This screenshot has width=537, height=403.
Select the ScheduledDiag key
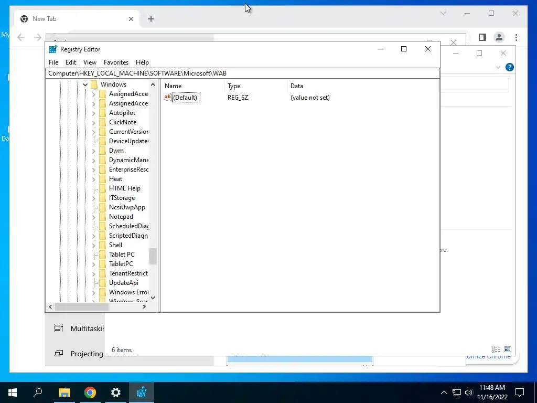pyautogui.click(x=128, y=226)
